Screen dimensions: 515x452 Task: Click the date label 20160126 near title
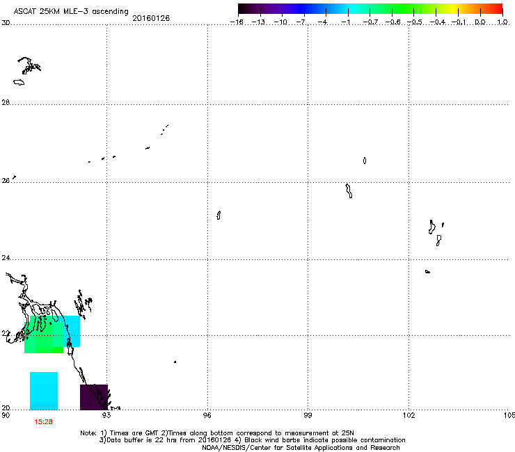tap(151, 18)
